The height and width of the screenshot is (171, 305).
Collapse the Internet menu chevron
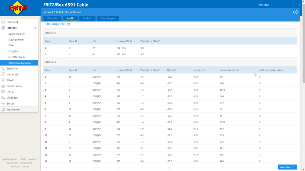pos(35,28)
